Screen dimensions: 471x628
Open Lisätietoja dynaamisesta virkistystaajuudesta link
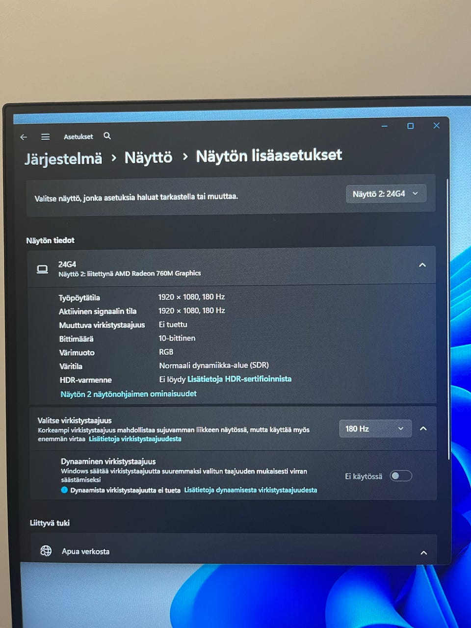coord(251,490)
